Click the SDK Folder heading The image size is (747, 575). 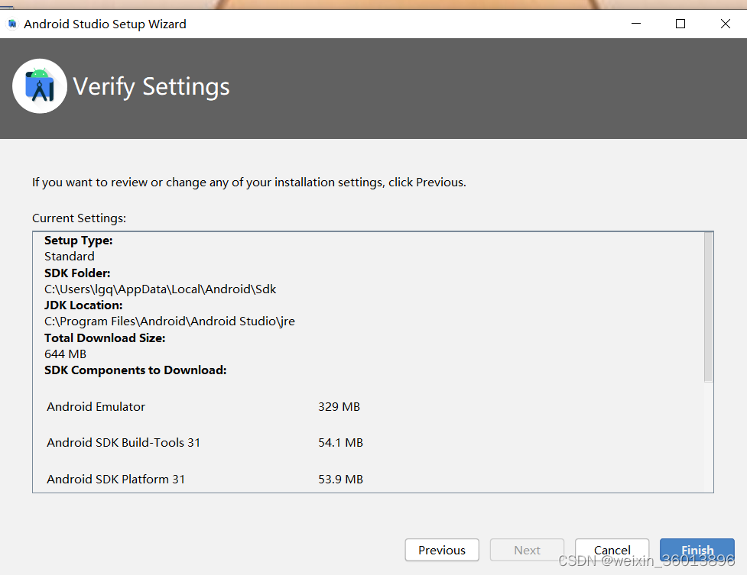(77, 273)
